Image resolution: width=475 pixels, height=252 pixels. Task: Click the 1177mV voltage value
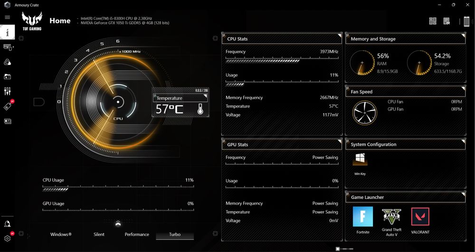coord(330,115)
